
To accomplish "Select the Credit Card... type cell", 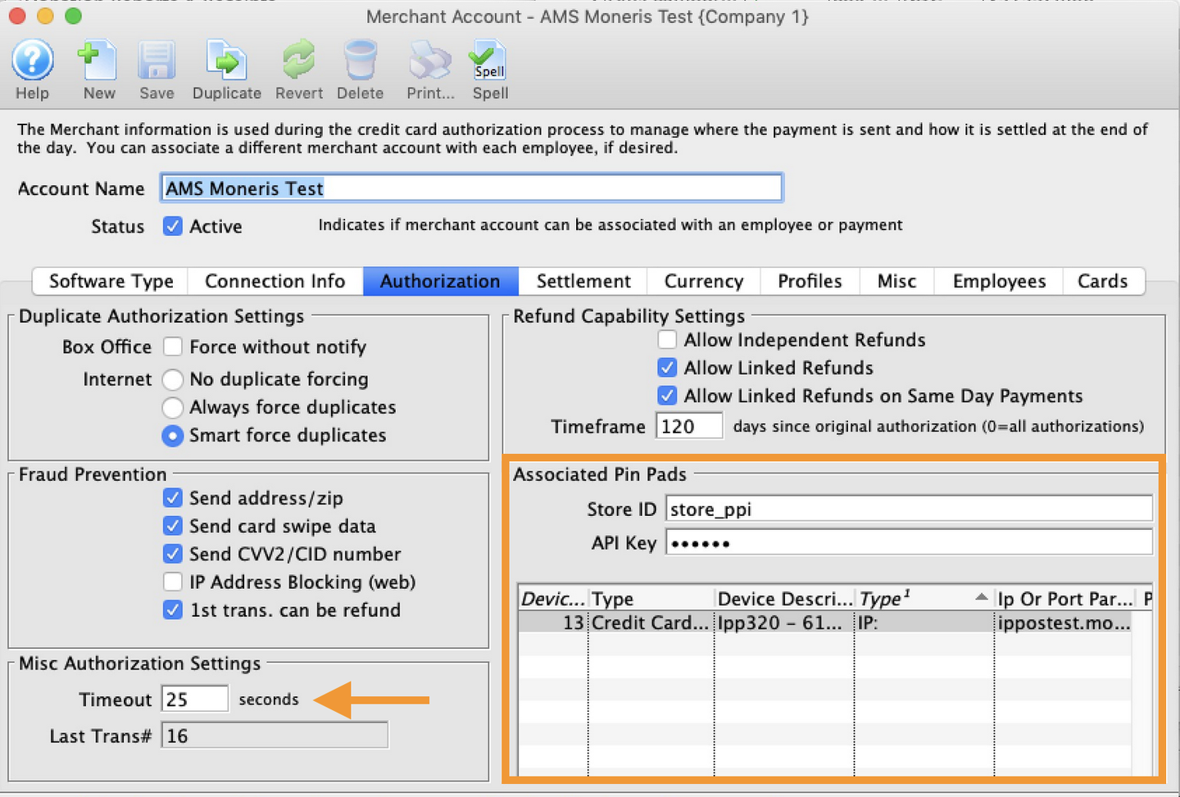I will [651, 623].
